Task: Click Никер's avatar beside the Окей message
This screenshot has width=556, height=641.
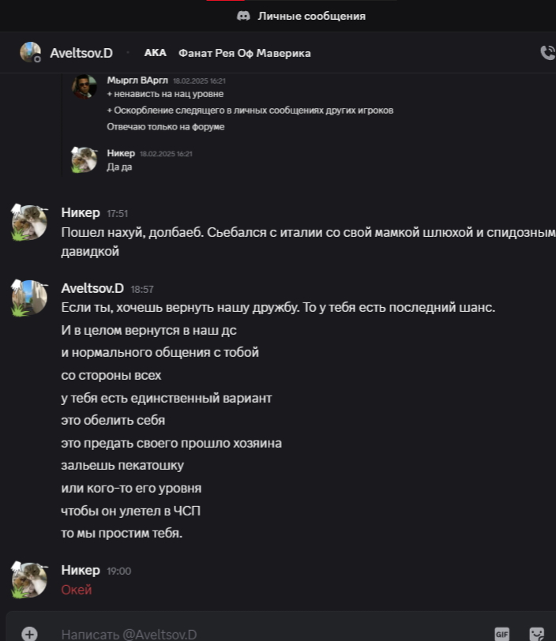Action: coord(29,579)
